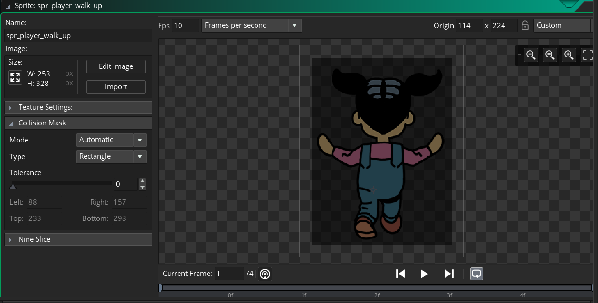Screen dimensions: 598x303
Task: Open the broadcast message icon near Current Frame
Action: pos(265,274)
